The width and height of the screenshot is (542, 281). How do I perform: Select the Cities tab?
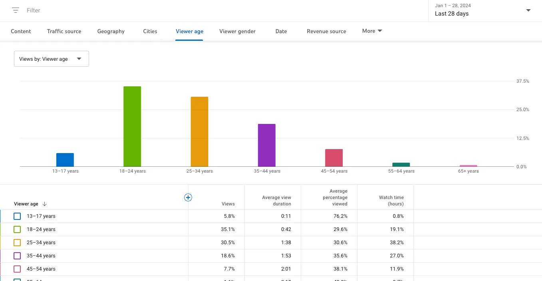point(150,31)
